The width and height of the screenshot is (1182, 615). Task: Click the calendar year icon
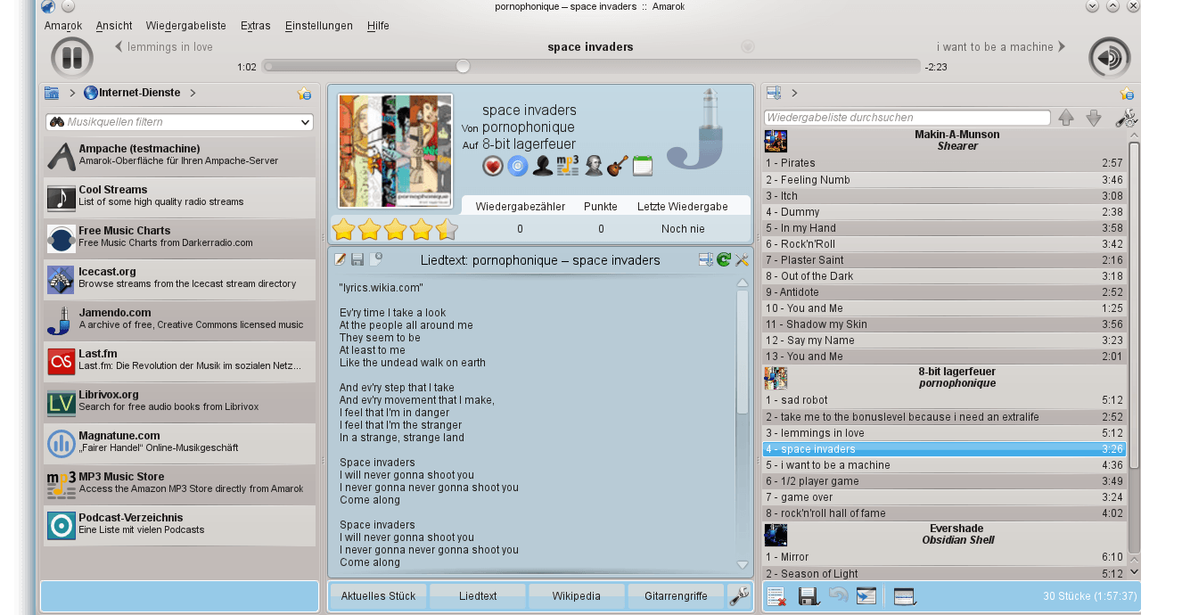(x=643, y=166)
